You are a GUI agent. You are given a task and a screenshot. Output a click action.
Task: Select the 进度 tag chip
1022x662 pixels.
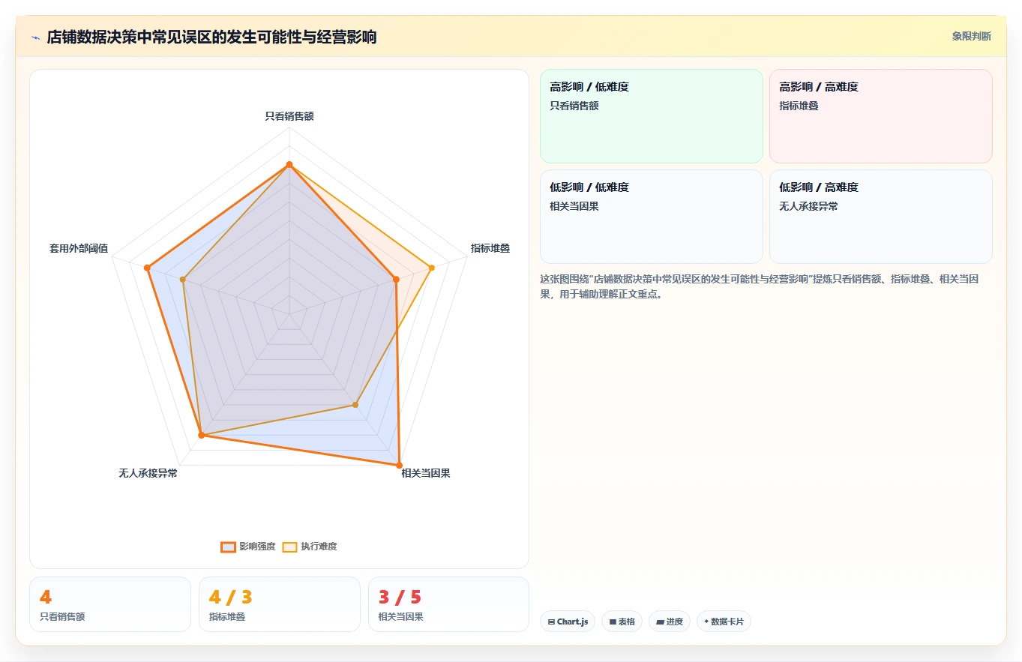click(x=669, y=622)
